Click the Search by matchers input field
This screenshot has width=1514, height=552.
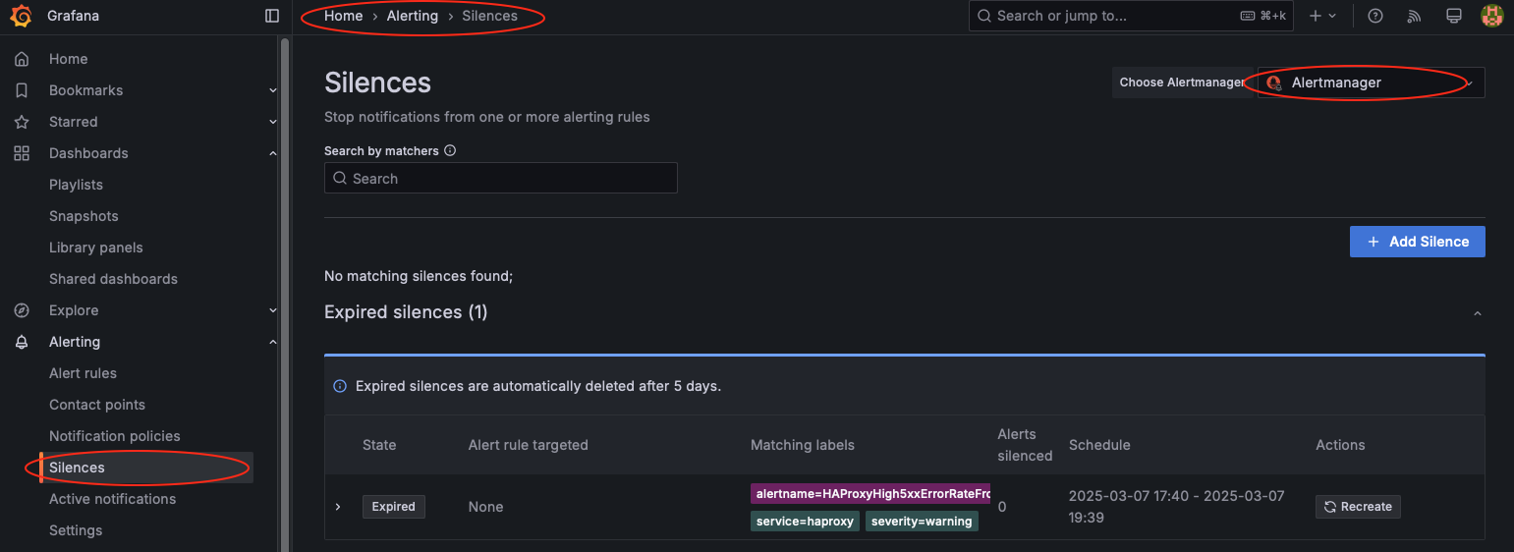click(x=501, y=179)
